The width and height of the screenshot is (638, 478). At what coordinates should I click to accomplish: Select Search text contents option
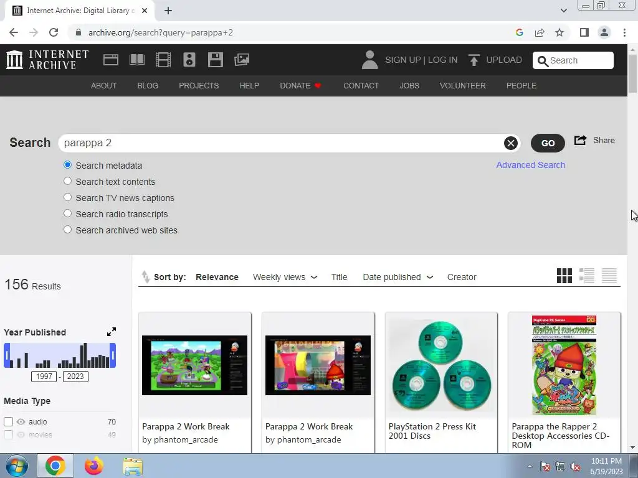67,181
